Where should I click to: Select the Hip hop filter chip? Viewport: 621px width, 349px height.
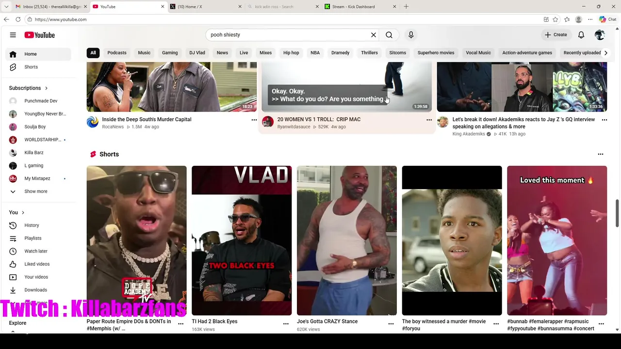291,53
